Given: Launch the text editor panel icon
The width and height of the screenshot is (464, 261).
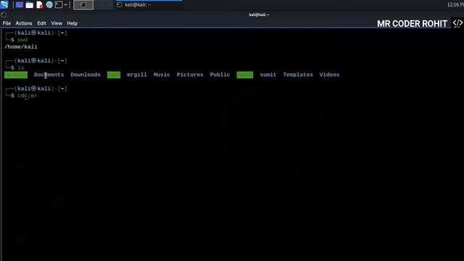Looking at the screenshot, I should [40, 5].
